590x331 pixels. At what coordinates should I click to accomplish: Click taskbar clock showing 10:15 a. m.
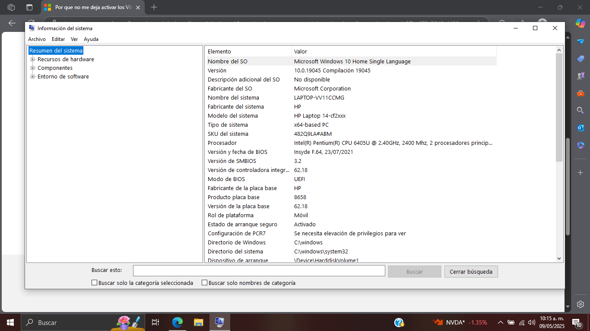coord(552,322)
